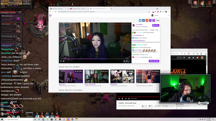
Task: Open the game's PRODUCTION phase banner
Action: (x=11, y=2)
